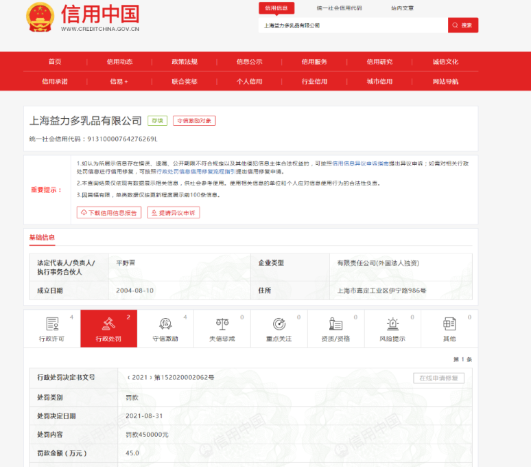531x467 pixels.
Task: Open 诚信文化 navigation item
Action: tap(445, 62)
